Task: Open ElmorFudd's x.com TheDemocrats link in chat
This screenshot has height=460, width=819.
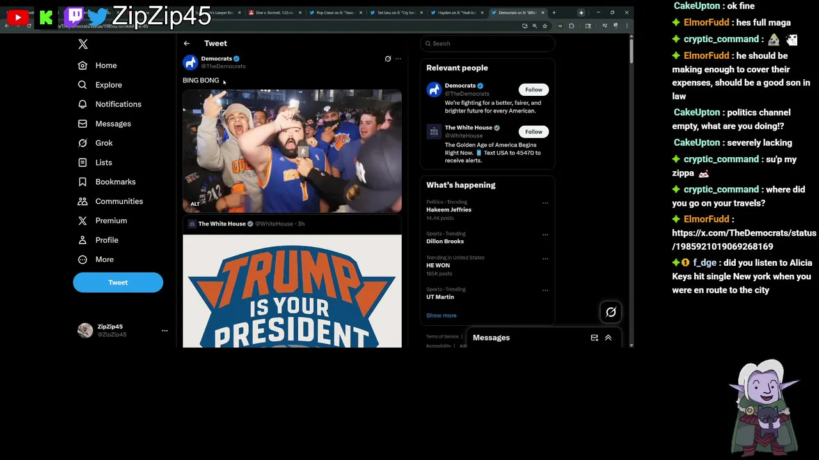Action: [x=744, y=240]
